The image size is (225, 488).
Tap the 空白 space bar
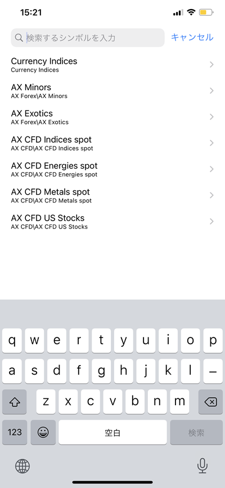pyautogui.click(x=112, y=432)
